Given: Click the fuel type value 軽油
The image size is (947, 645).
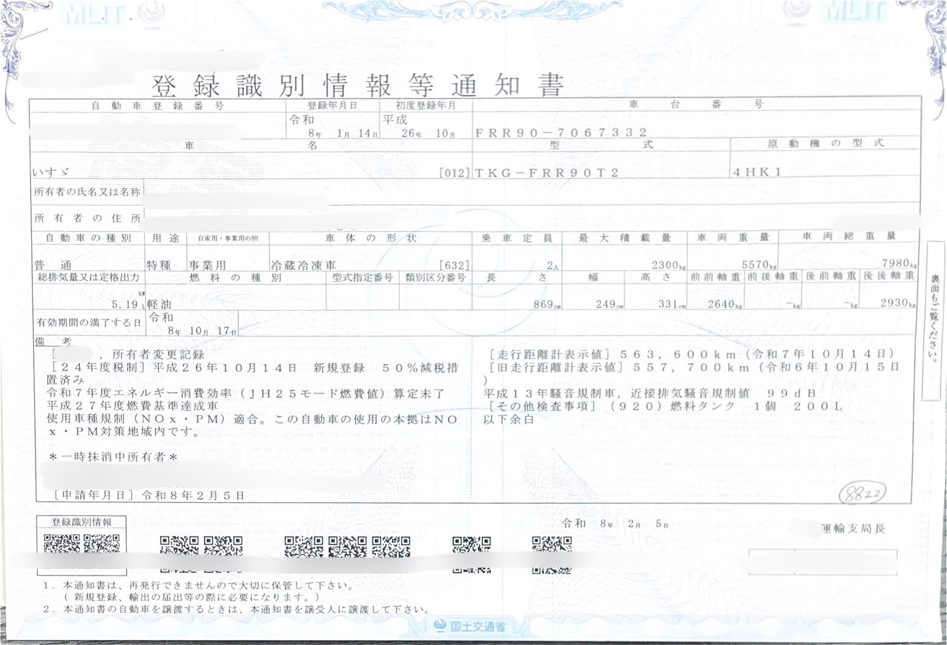Looking at the screenshot, I should pyautogui.click(x=159, y=304).
